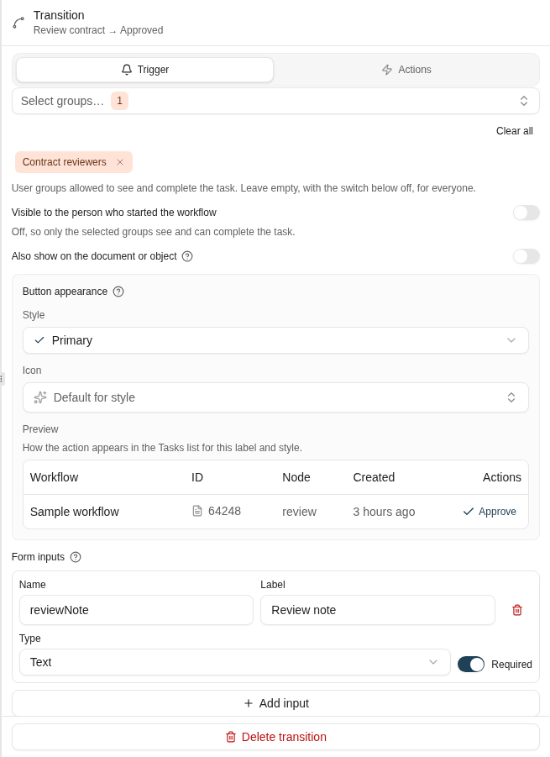Open help for Also show on document
This screenshot has width=550, height=757.
coord(187,256)
